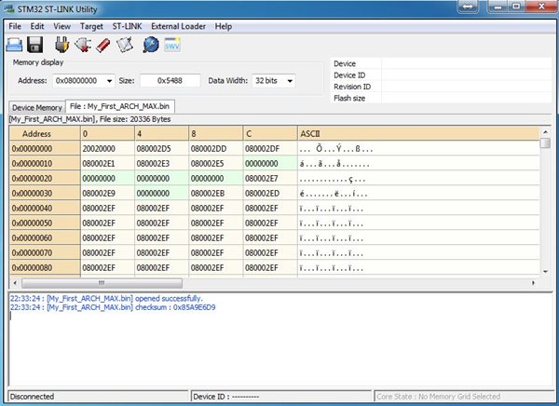This screenshot has width=559, height=406.
Task: Connect to target using plug icon
Action: (61, 45)
